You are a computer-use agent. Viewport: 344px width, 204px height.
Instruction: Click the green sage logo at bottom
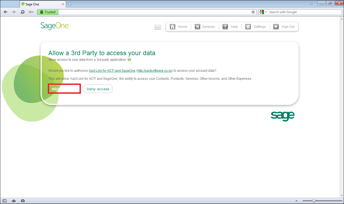[283, 116]
